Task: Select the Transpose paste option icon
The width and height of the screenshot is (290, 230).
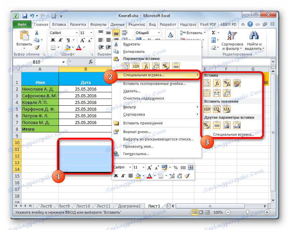Action: [227, 93]
